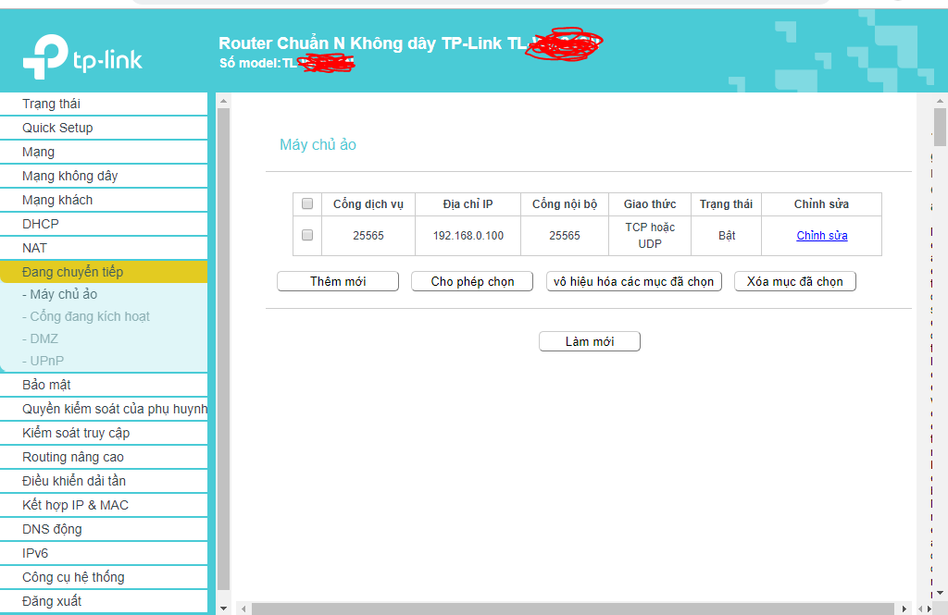Click content horizontal scrollbar left arrow

[x=243, y=609]
